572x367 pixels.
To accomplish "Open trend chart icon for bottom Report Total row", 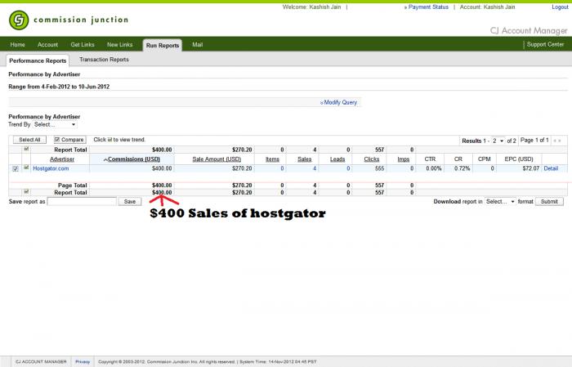I will pyautogui.click(x=26, y=191).
